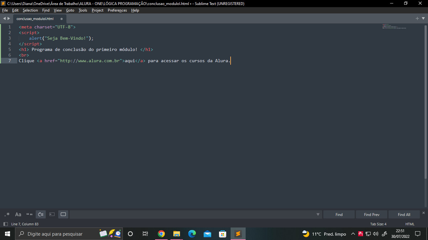The width and height of the screenshot is (428, 240).
Task: Open the notifications action center
Action: coord(418,234)
